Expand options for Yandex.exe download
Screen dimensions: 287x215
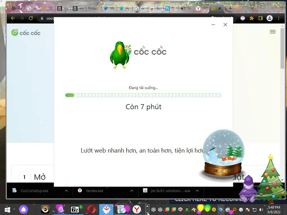[132, 191]
